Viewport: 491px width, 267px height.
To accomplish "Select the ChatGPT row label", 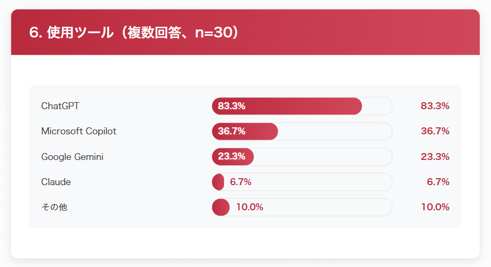I will (60, 106).
